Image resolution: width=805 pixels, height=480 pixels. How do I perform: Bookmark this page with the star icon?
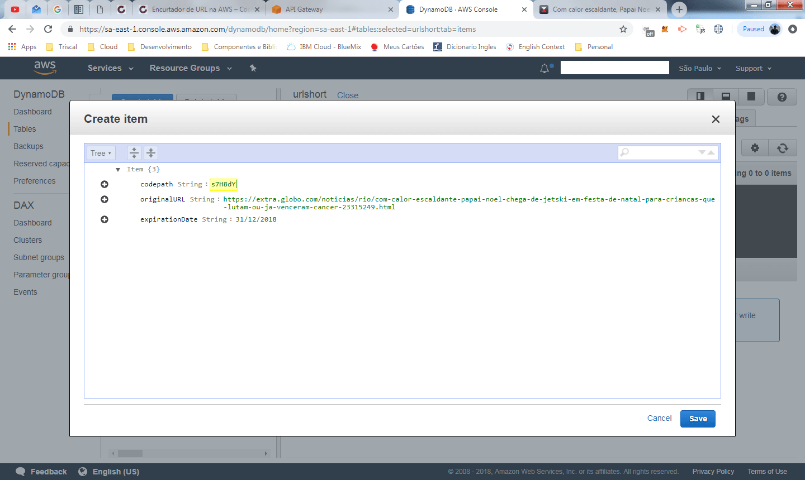[623, 29]
